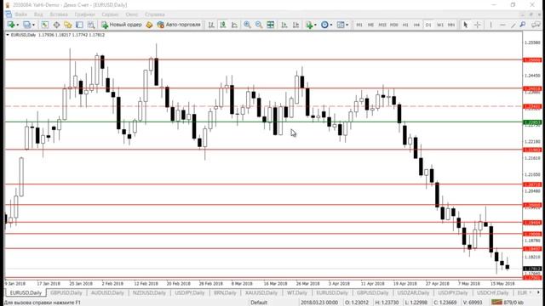Open the Вид menu
Viewport: 545px width, 306px height.
pyautogui.click(x=38, y=14)
